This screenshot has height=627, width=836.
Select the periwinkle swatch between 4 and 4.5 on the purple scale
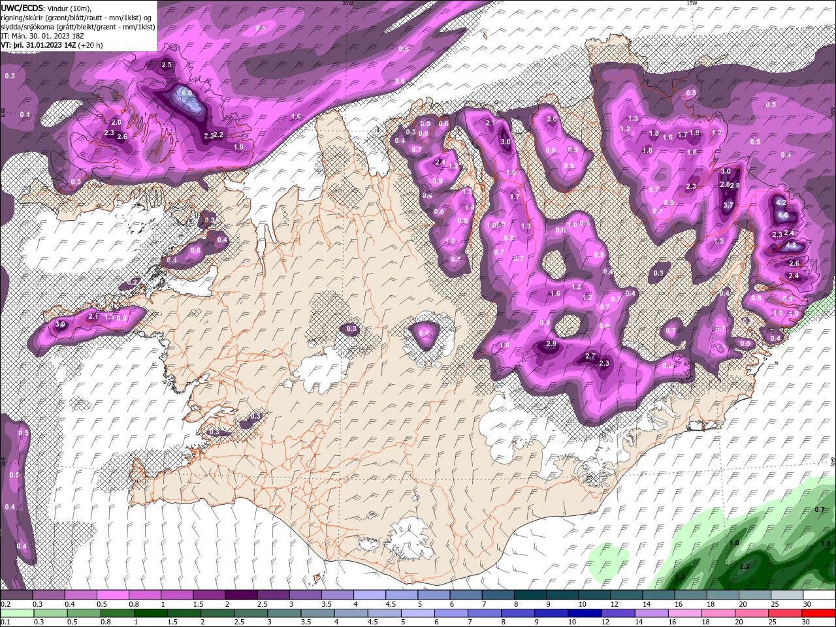369,595
